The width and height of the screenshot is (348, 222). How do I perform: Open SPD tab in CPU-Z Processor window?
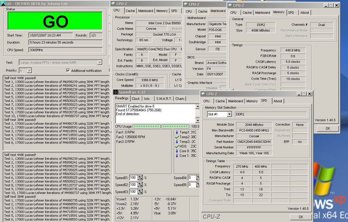[x=174, y=11]
